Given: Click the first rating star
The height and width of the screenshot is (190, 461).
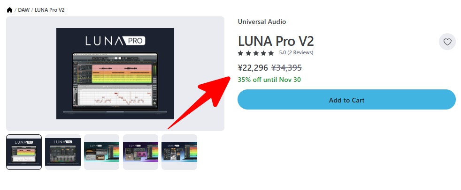Looking at the screenshot, I should (240, 53).
